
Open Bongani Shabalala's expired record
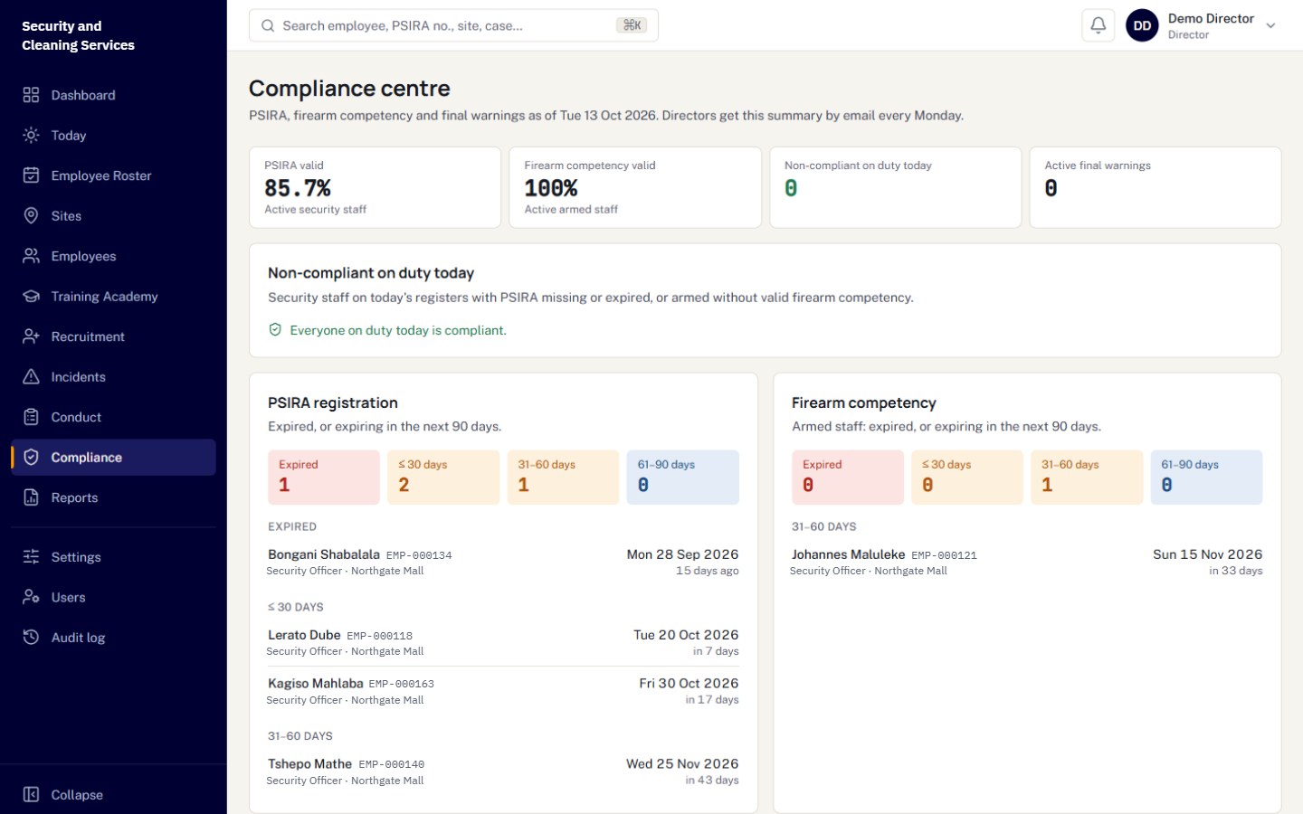point(503,562)
